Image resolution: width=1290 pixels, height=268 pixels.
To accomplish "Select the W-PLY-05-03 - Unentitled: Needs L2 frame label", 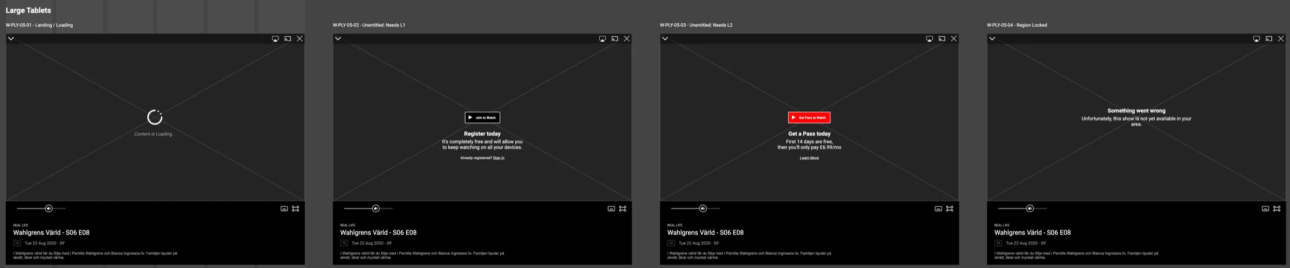I will [696, 25].
